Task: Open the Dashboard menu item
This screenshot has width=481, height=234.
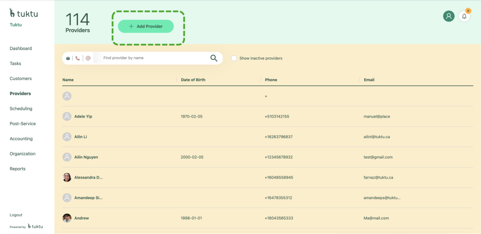Action: coord(21,48)
